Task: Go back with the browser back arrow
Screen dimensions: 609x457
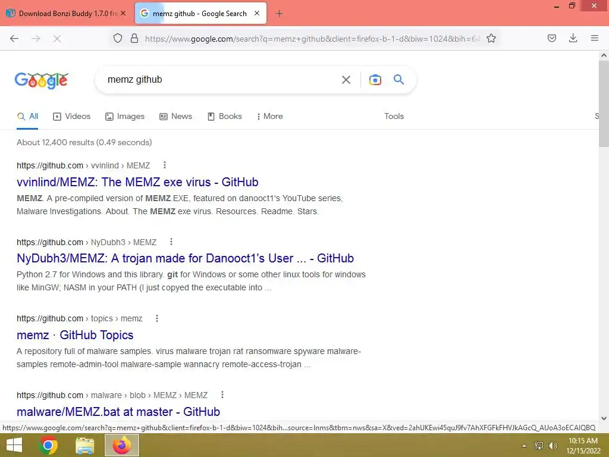Action: 14,39
